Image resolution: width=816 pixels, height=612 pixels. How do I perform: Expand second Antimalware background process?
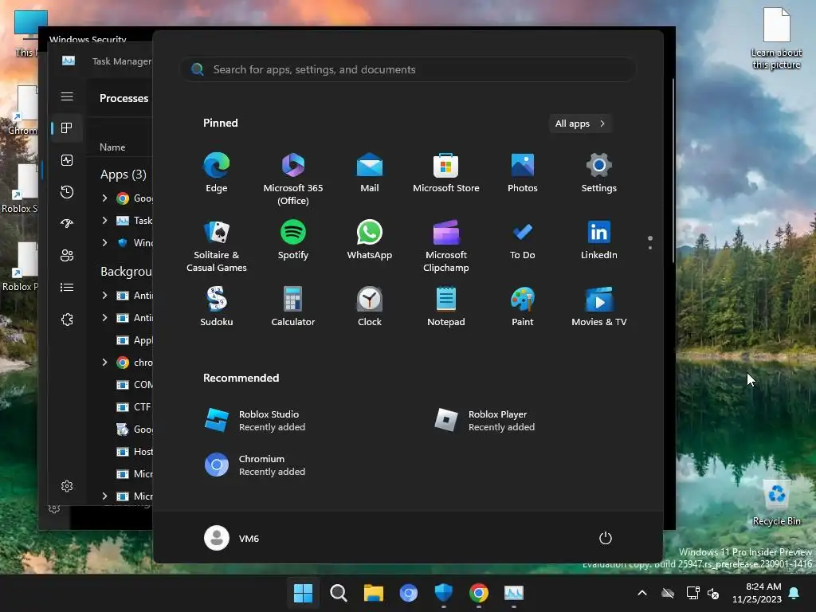pos(104,317)
